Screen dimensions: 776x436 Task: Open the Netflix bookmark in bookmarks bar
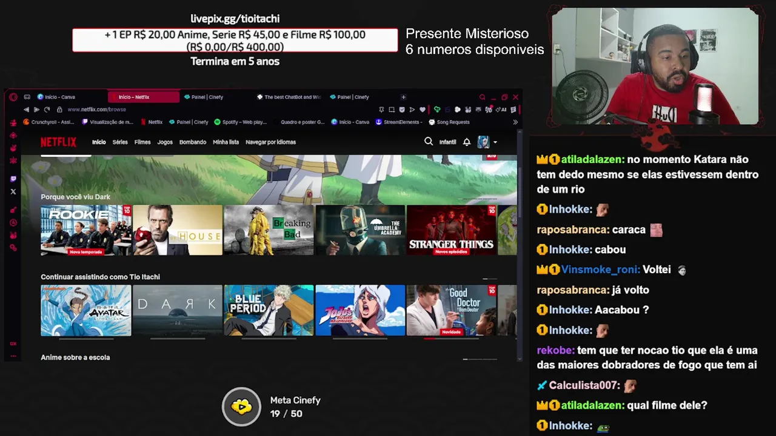click(x=152, y=122)
